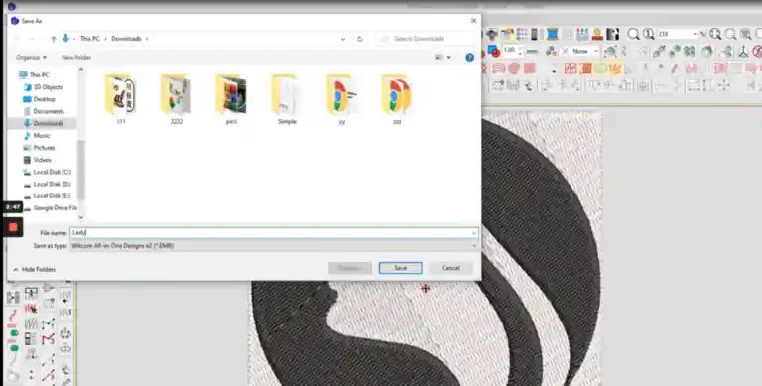Open the dialog help question mark icon

pyautogui.click(x=470, y=57)
